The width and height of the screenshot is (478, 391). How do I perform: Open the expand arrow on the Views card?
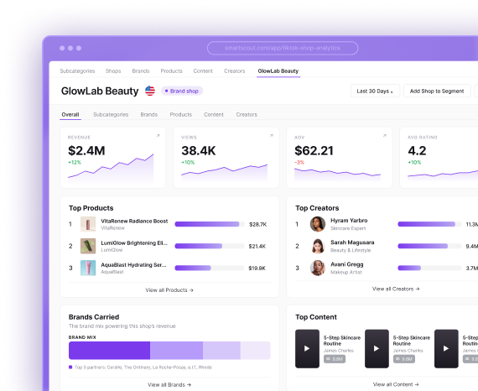click(x=272, y=135)
